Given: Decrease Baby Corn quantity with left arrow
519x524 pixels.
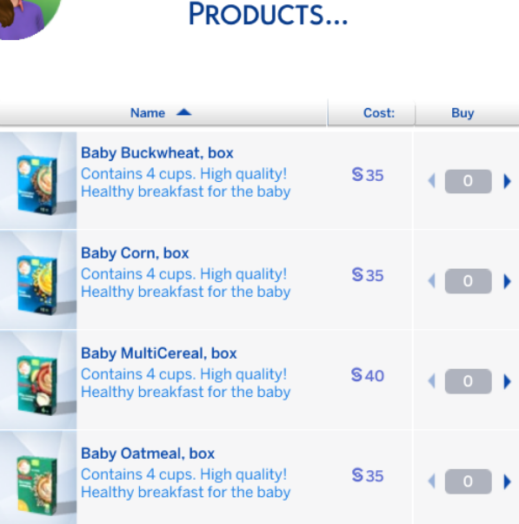Looking at the screenshot, I should (x=431, y=281).
